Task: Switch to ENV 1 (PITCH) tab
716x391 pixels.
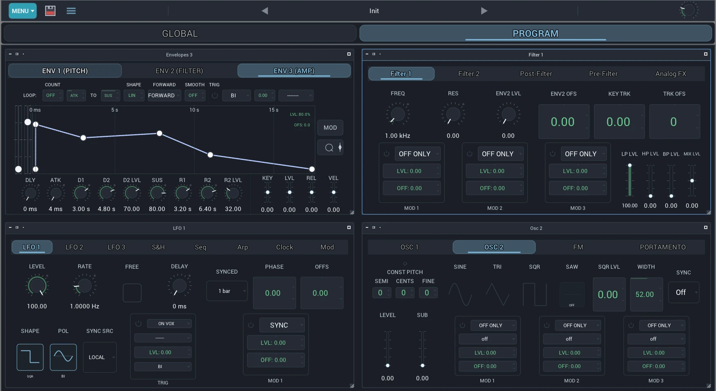Action: [65, 71]
